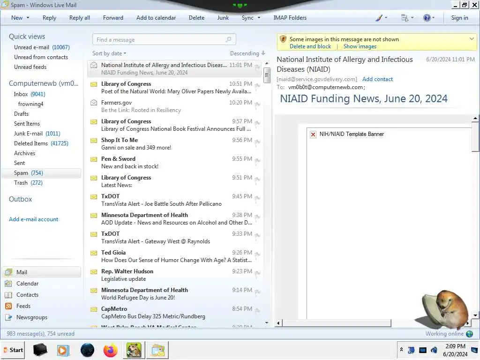Image resolution: width=480 pixels, height=360 pixels.
Task: Click the blue Help question mark icon
Action: [427, 18]
